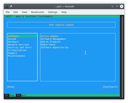Click the YaST2 menu @ localhost.localdomain header
Screen dimensions: 128x103
click(29, 16)
